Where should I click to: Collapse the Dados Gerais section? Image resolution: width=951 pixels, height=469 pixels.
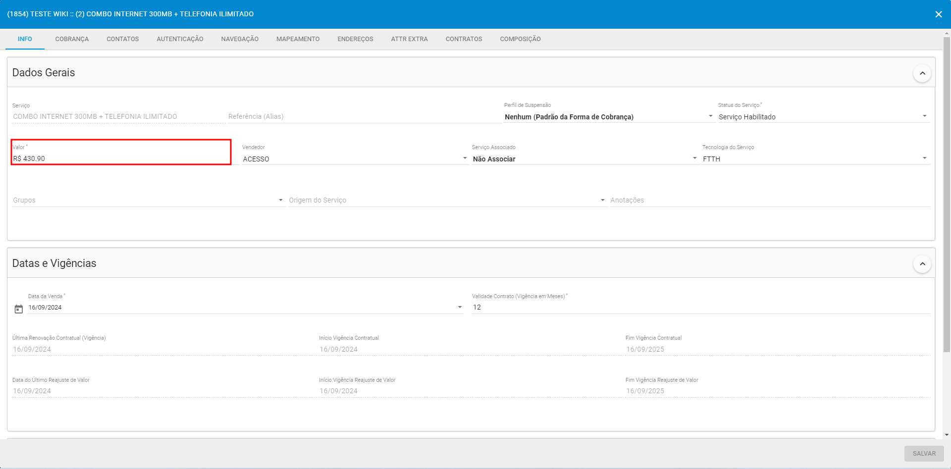coord(922,73)
